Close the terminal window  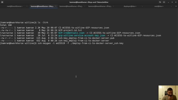176,2
